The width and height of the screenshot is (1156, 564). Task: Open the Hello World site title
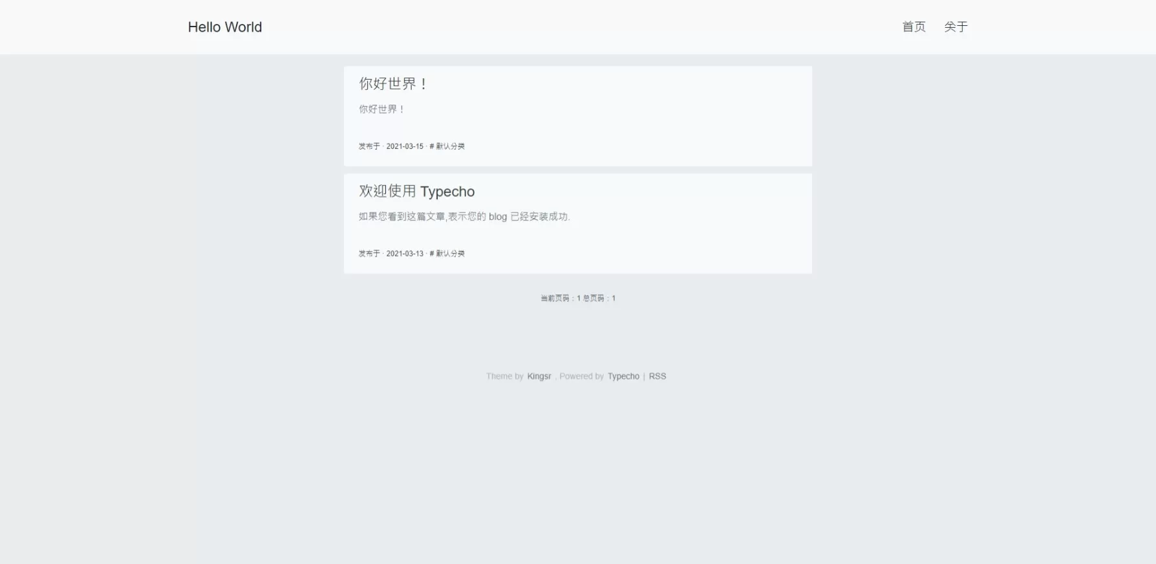pos(225,27)
